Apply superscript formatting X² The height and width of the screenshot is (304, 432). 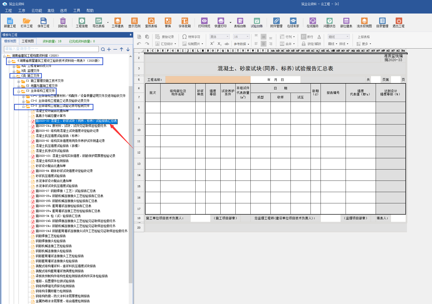click(212, 44)
